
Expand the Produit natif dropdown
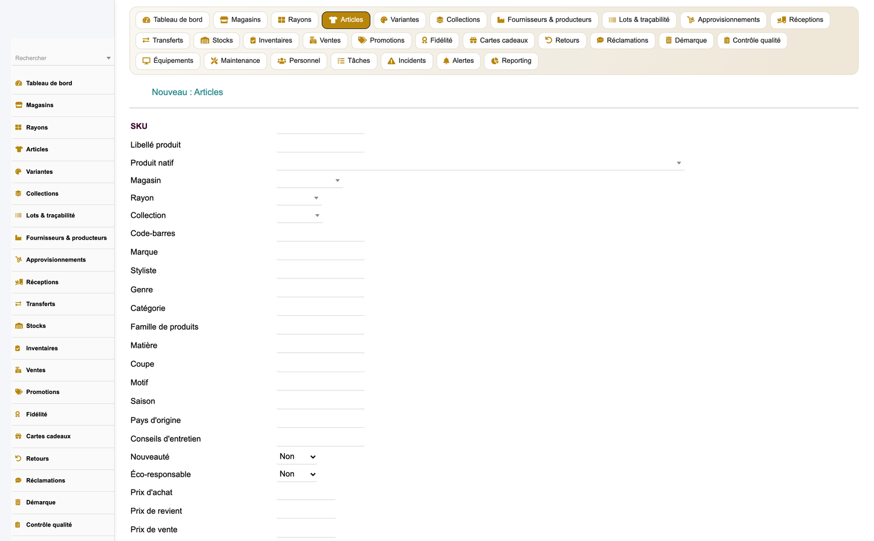click(481, 163)
